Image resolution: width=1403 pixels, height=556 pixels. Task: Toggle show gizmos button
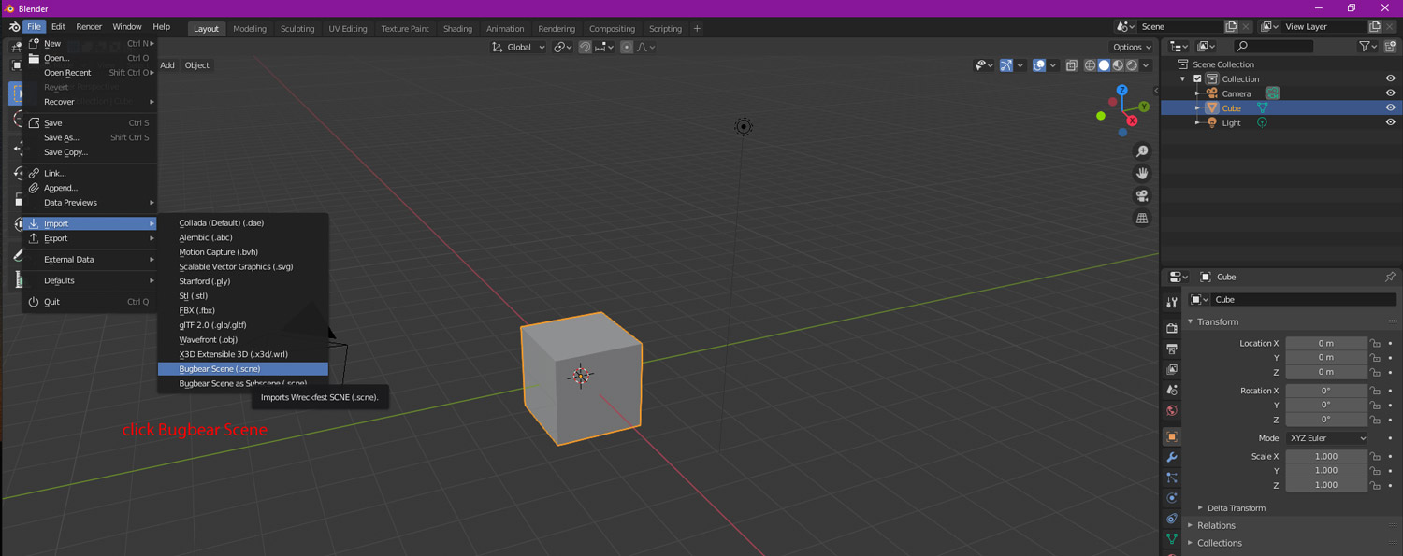[1006, 65]
